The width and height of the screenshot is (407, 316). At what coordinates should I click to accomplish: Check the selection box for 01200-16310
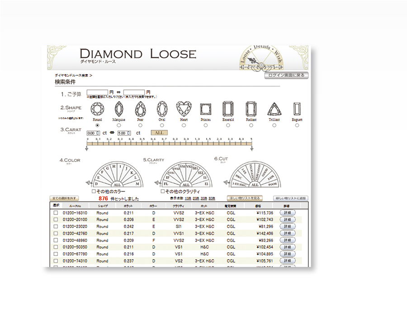tap(56, 213)
